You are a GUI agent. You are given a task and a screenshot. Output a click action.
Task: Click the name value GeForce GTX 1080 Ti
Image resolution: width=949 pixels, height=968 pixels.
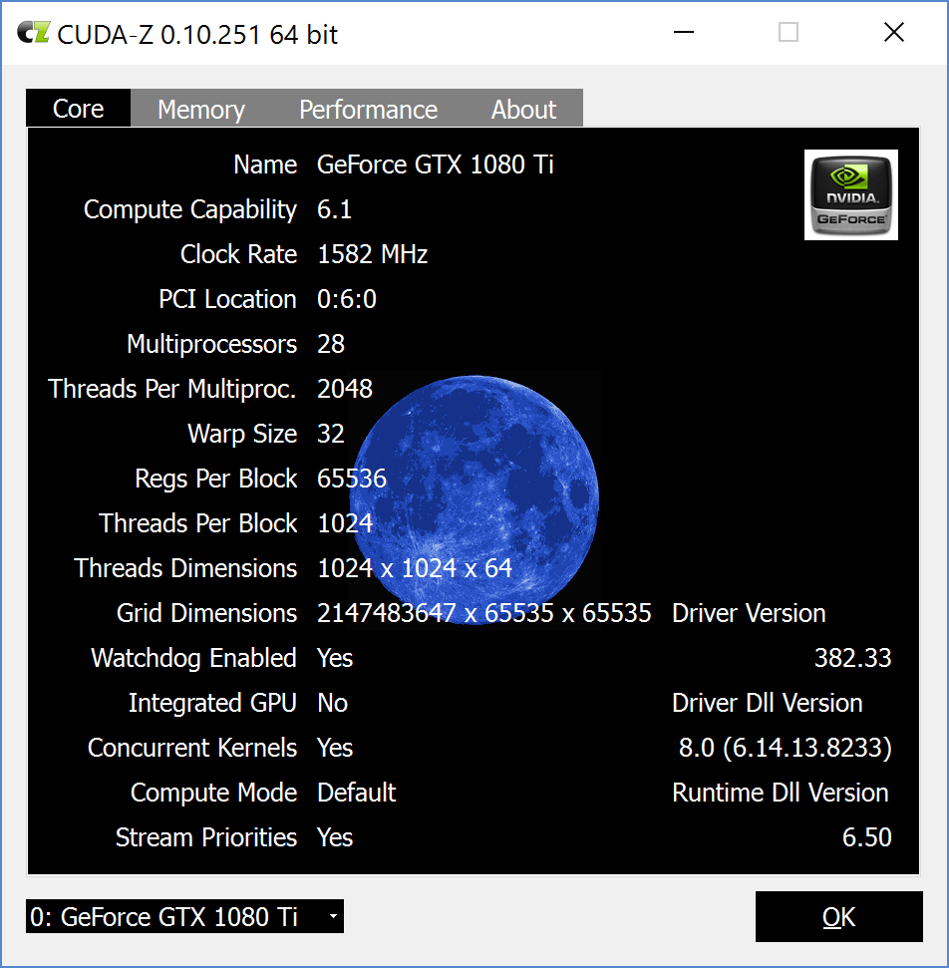pyautogui.click(x=436, y=164)
